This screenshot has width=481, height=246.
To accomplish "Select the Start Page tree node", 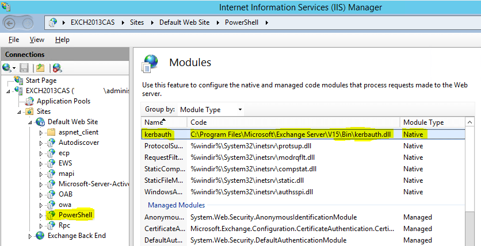I will click(41, 80).
